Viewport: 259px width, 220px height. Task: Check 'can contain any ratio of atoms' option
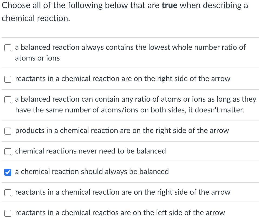tap(8, 100)
